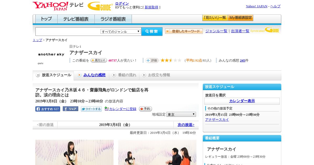
Task: Open the 地域設定 東京 dropdown
Action: 181,114
